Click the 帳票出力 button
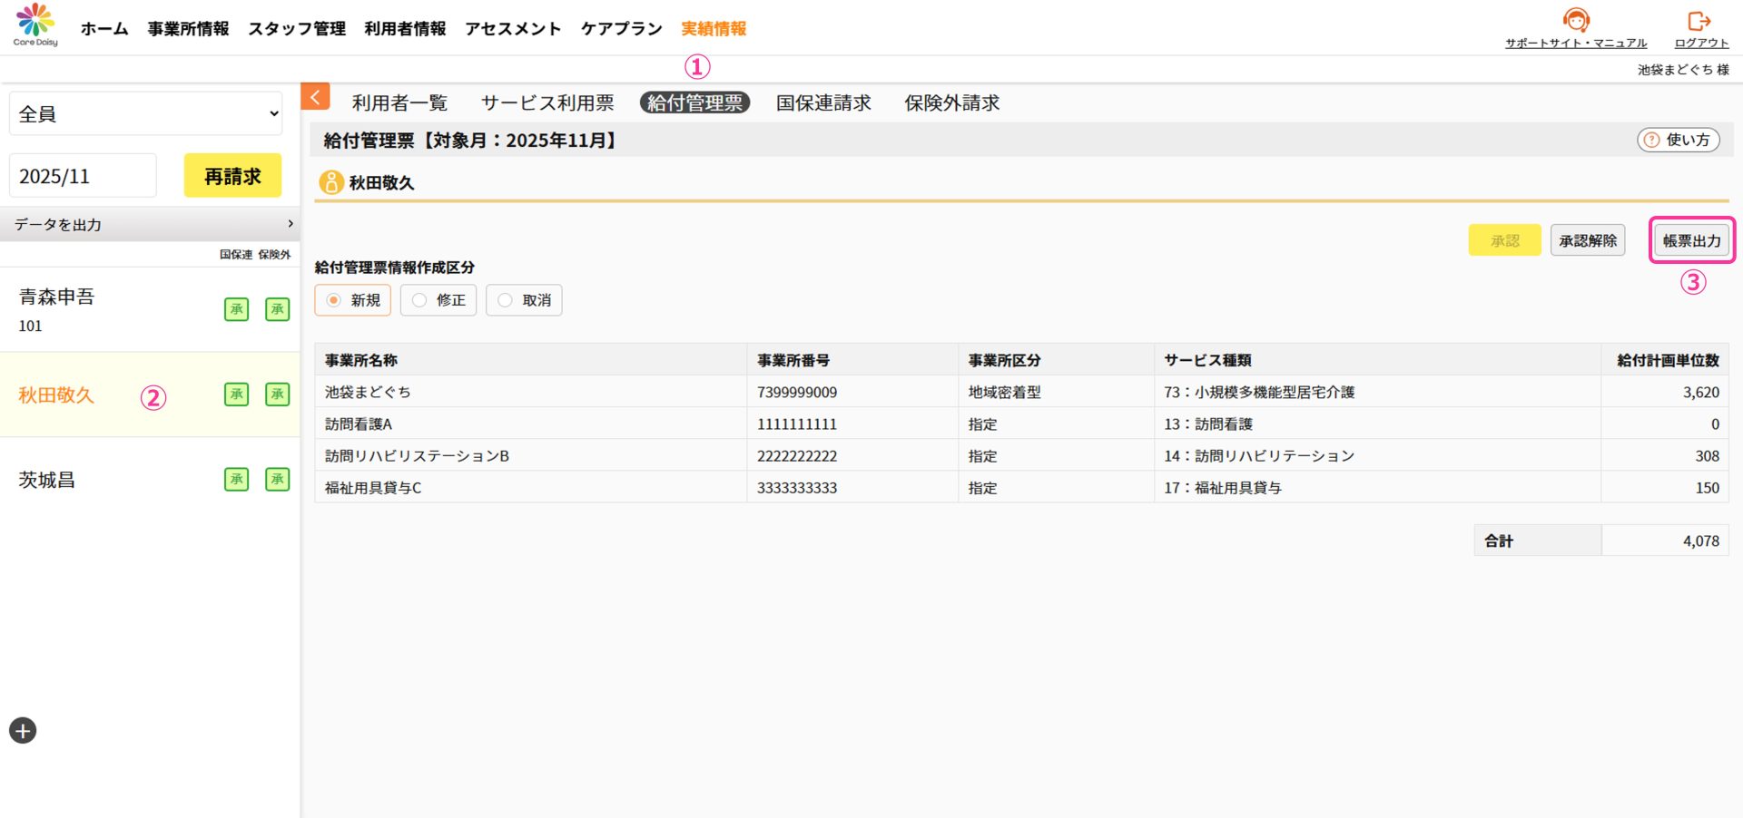The width and height of the screenshot is (1743, 818). [1691, 240]
